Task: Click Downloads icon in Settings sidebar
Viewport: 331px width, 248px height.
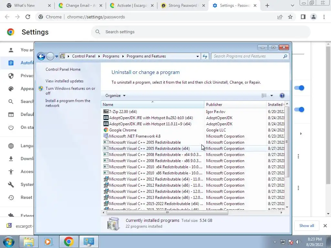Action: tap(11, 159)
